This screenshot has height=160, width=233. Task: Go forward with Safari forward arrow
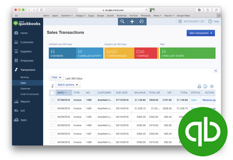pyautogui.click(x=34, y=10)
